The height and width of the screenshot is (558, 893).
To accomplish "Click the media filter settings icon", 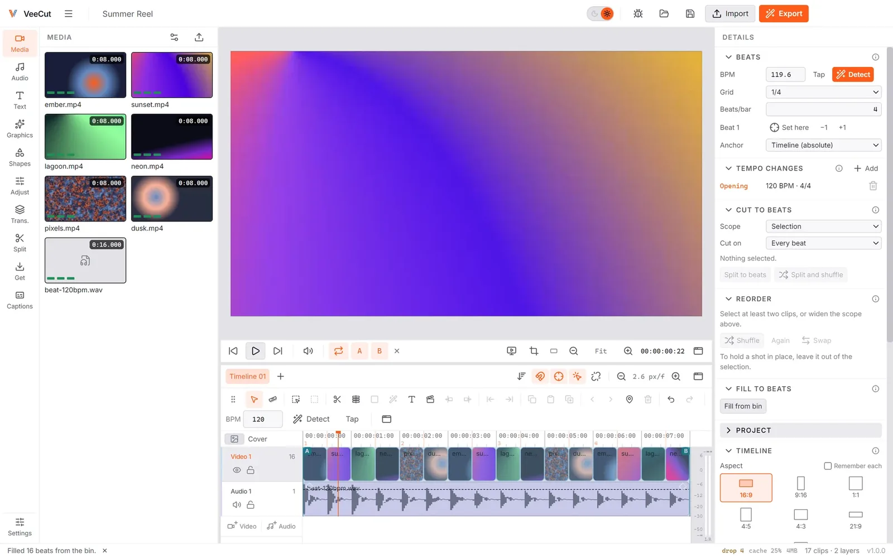I will point(174,37).
